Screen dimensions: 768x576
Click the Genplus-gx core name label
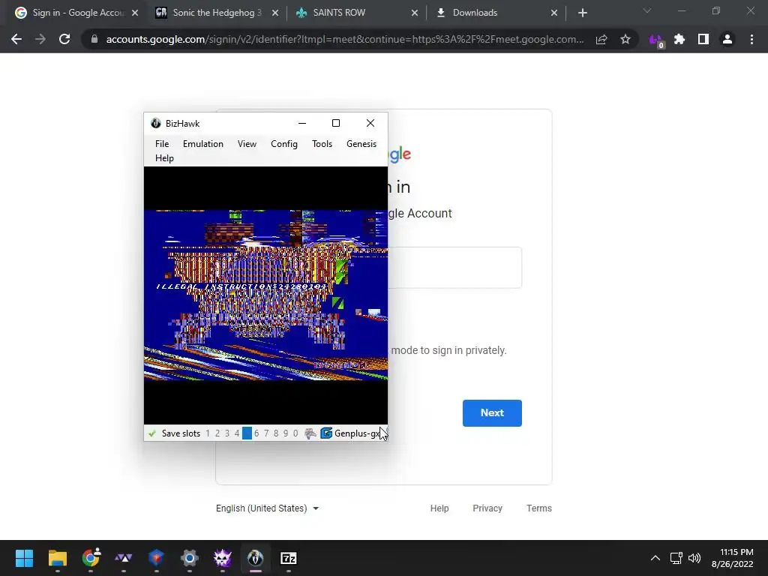(x=357, y=433)
